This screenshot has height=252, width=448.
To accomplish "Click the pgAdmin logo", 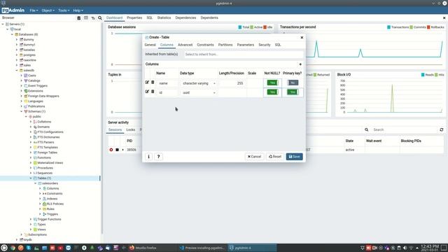I will [13, 10].
